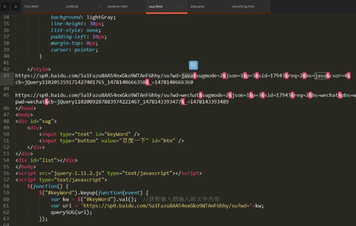
Task: Click the value "百度一下" on line 51
Action: tap(134, 141)
